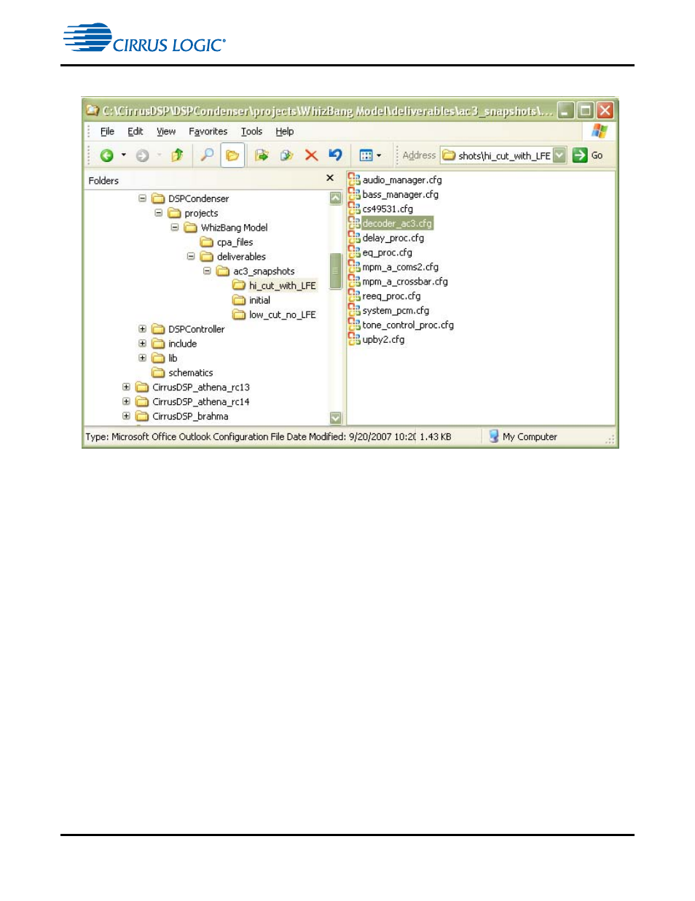Click the tone_control_proc.cfg file icon
Screen dimensions: 695x901
(354, 325)
